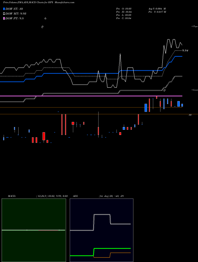Click the MACD panel heading label
This screenshot has height=262, width=198.
[x=12, y=196]
